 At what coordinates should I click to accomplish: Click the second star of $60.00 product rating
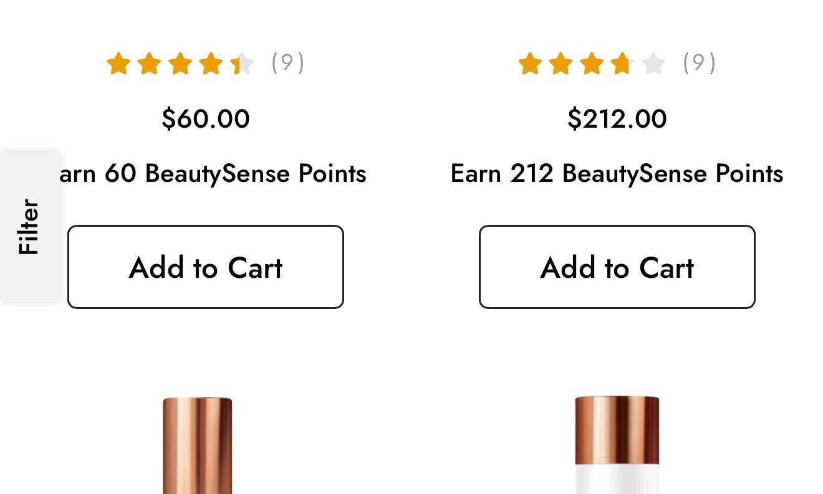click(149, 64)
